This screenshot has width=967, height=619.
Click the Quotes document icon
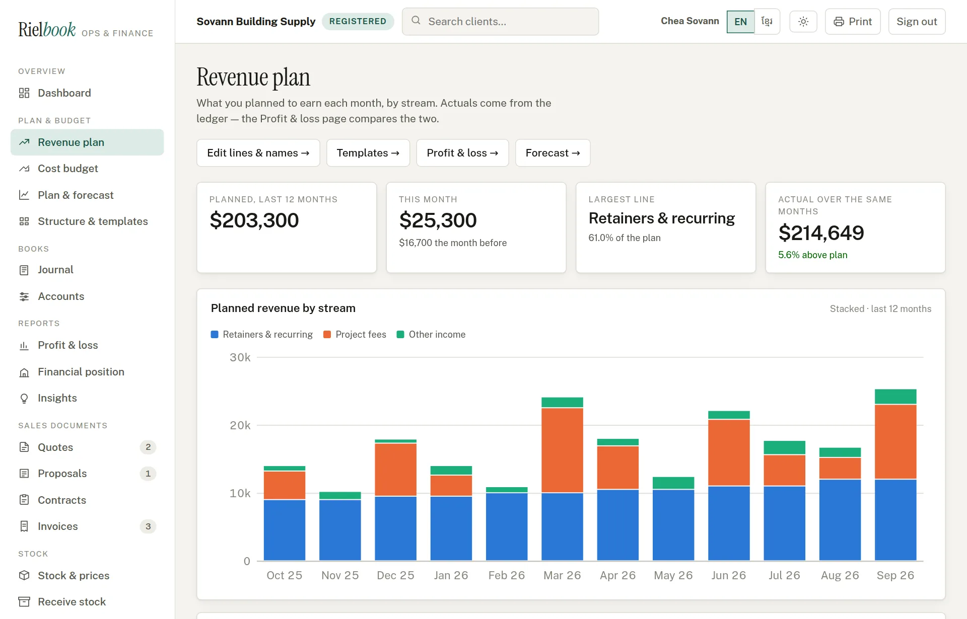24,447
